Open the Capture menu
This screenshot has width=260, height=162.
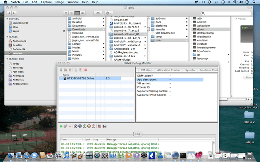(x=46, y=2)
